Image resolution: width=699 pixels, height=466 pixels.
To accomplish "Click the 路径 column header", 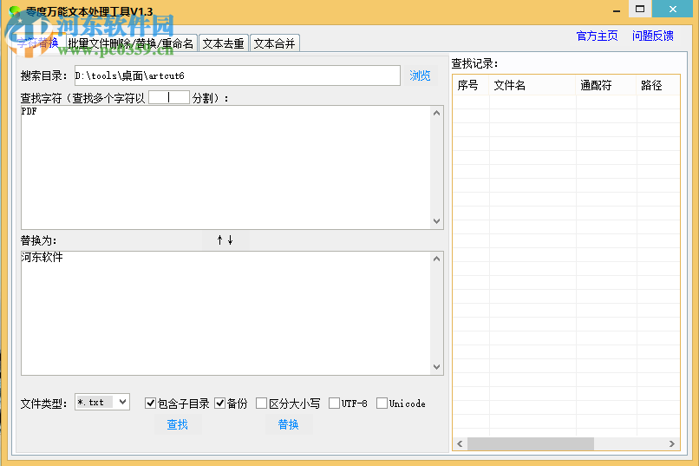I will (x=658, y=85).
